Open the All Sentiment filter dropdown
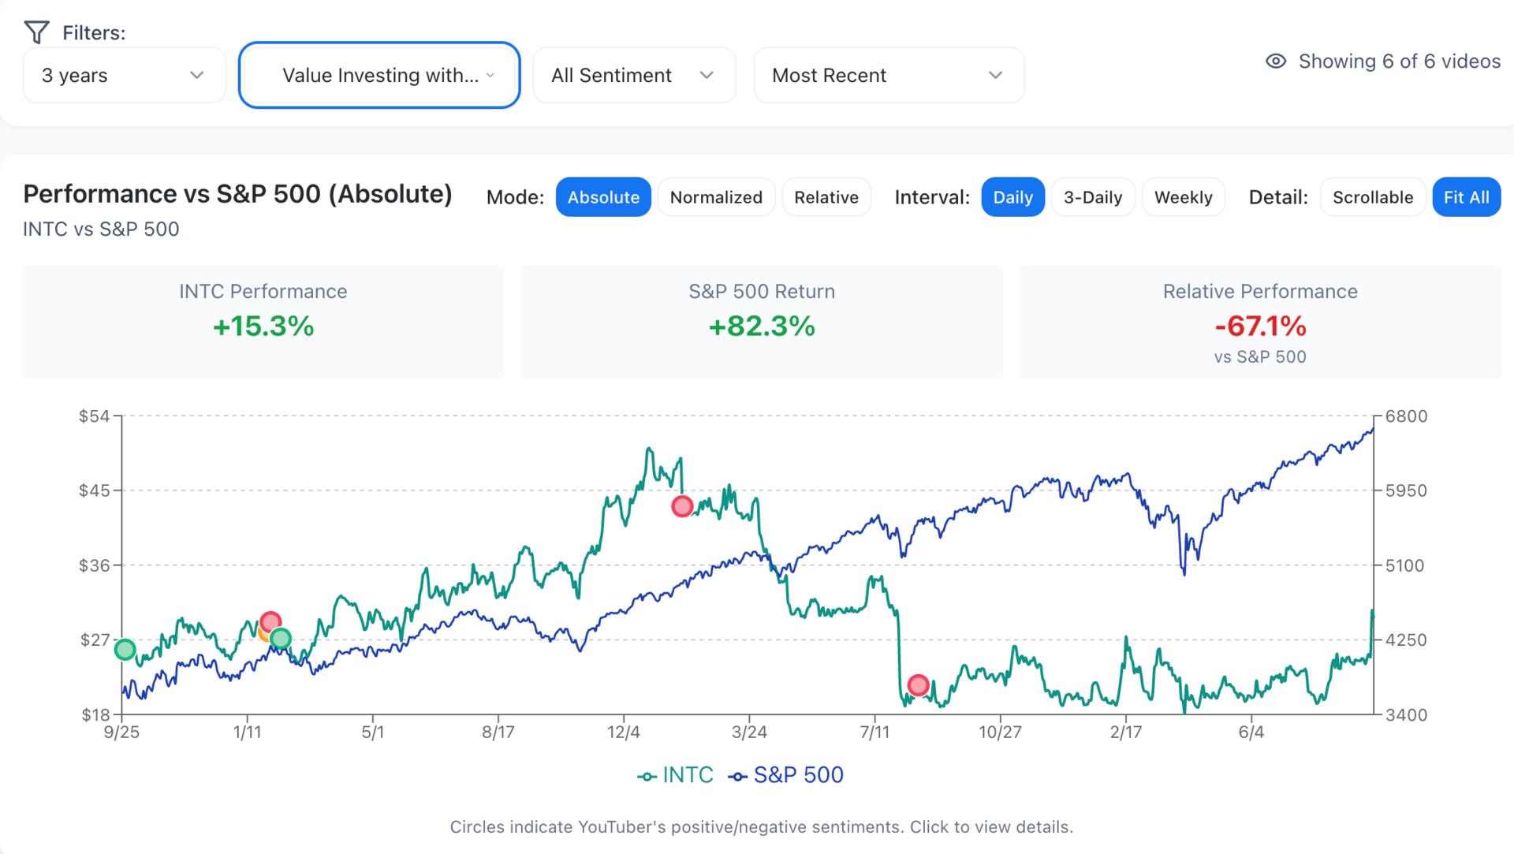This screenshot has width=1514, height=854. (633, 75)
